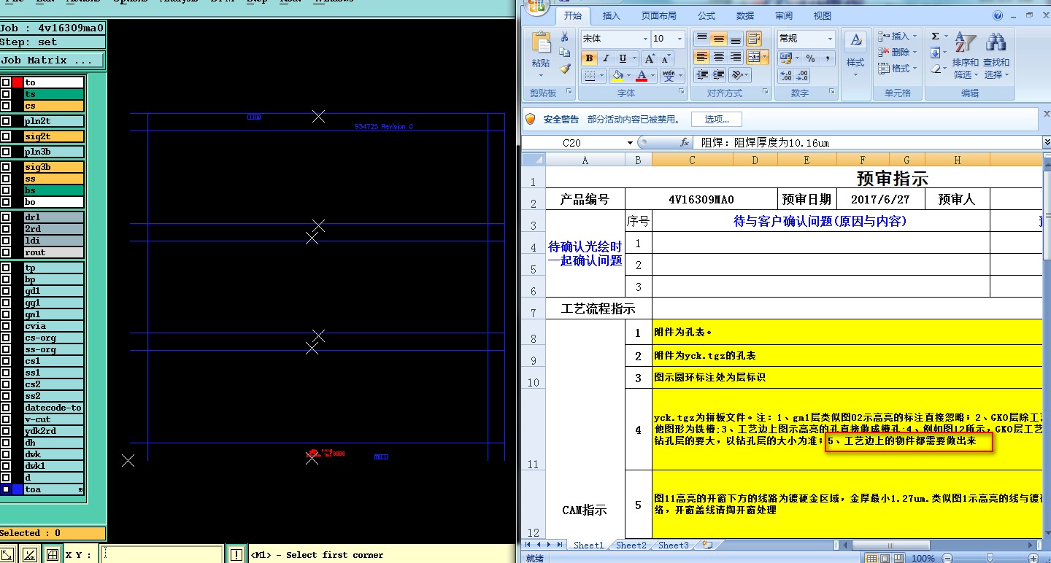
Task: Align text right
Action: 736,57
